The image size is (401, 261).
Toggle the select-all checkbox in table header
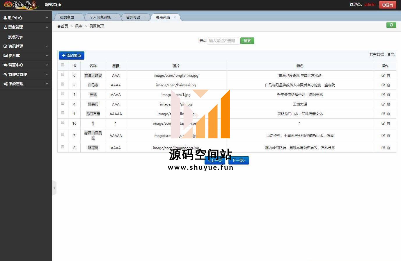coord(63,65)
